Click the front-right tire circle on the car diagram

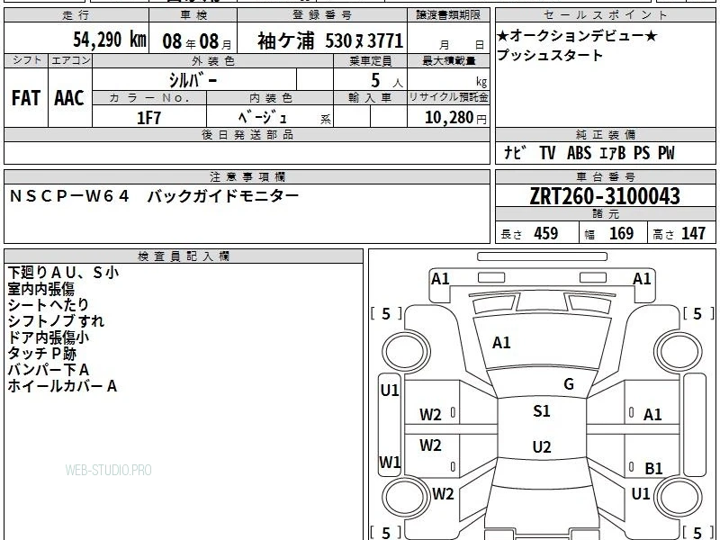click(x=678, y=352)
